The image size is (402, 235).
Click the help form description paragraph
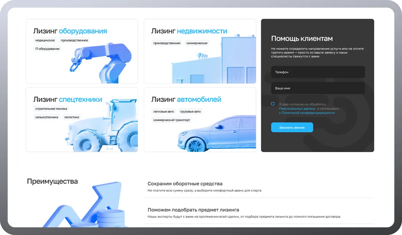tap(317, 53)
